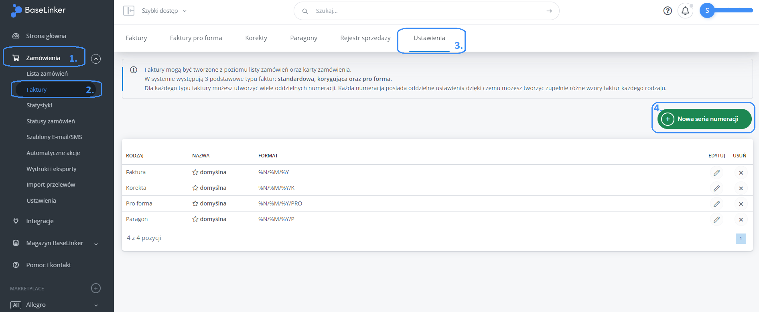Open Zamówienia in the sidebar
The width and height of the screenshot is (759, 312).
43,58
